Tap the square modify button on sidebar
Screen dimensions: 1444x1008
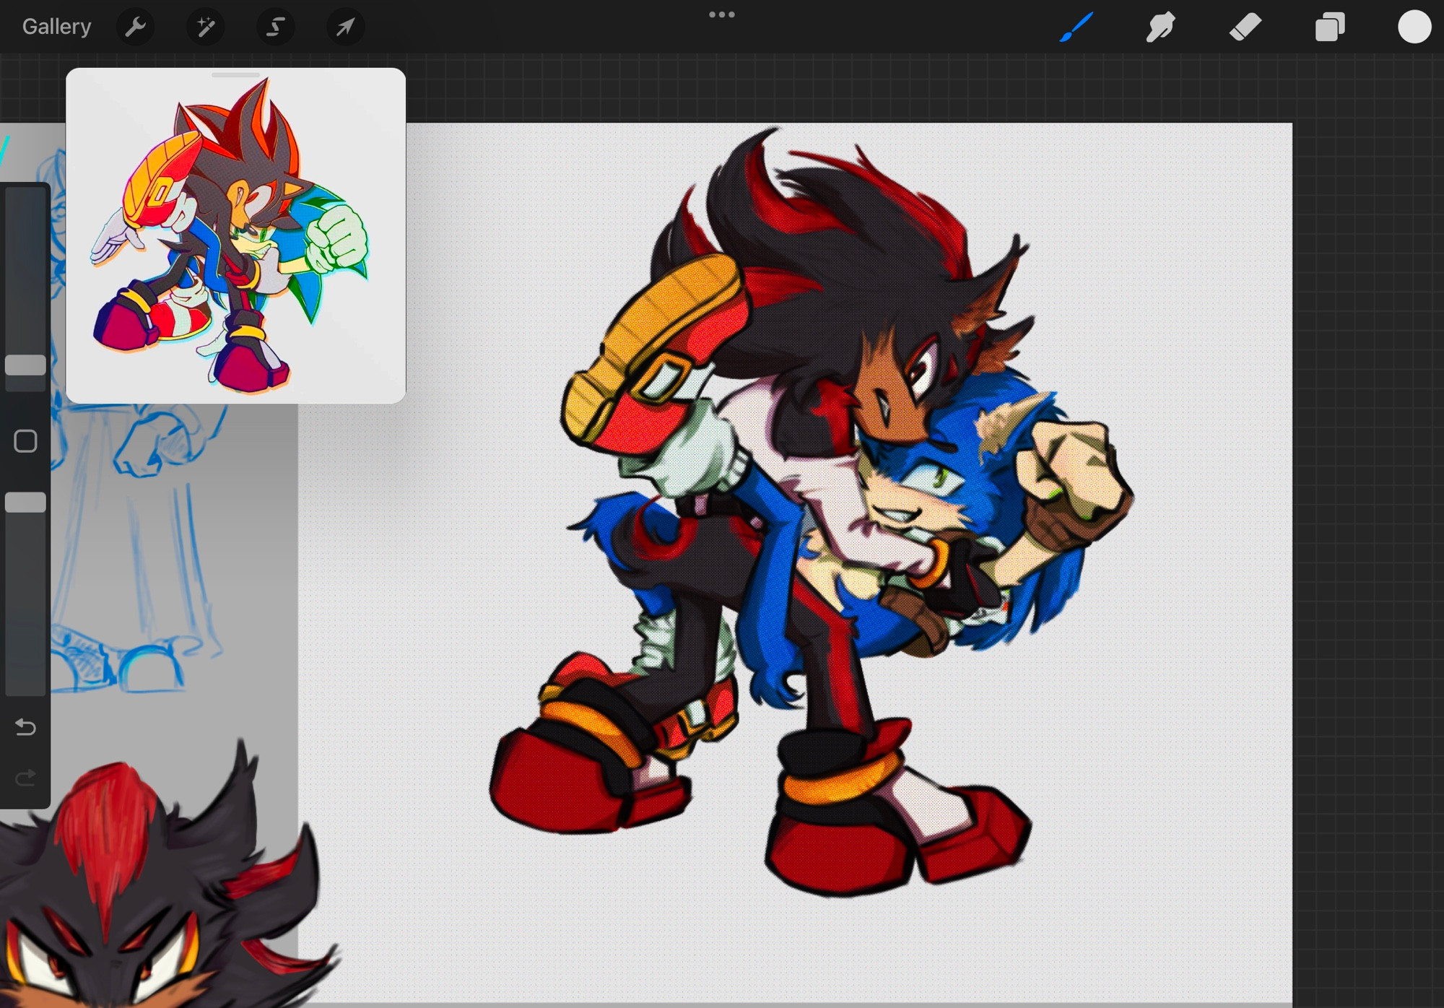[25, 440]
